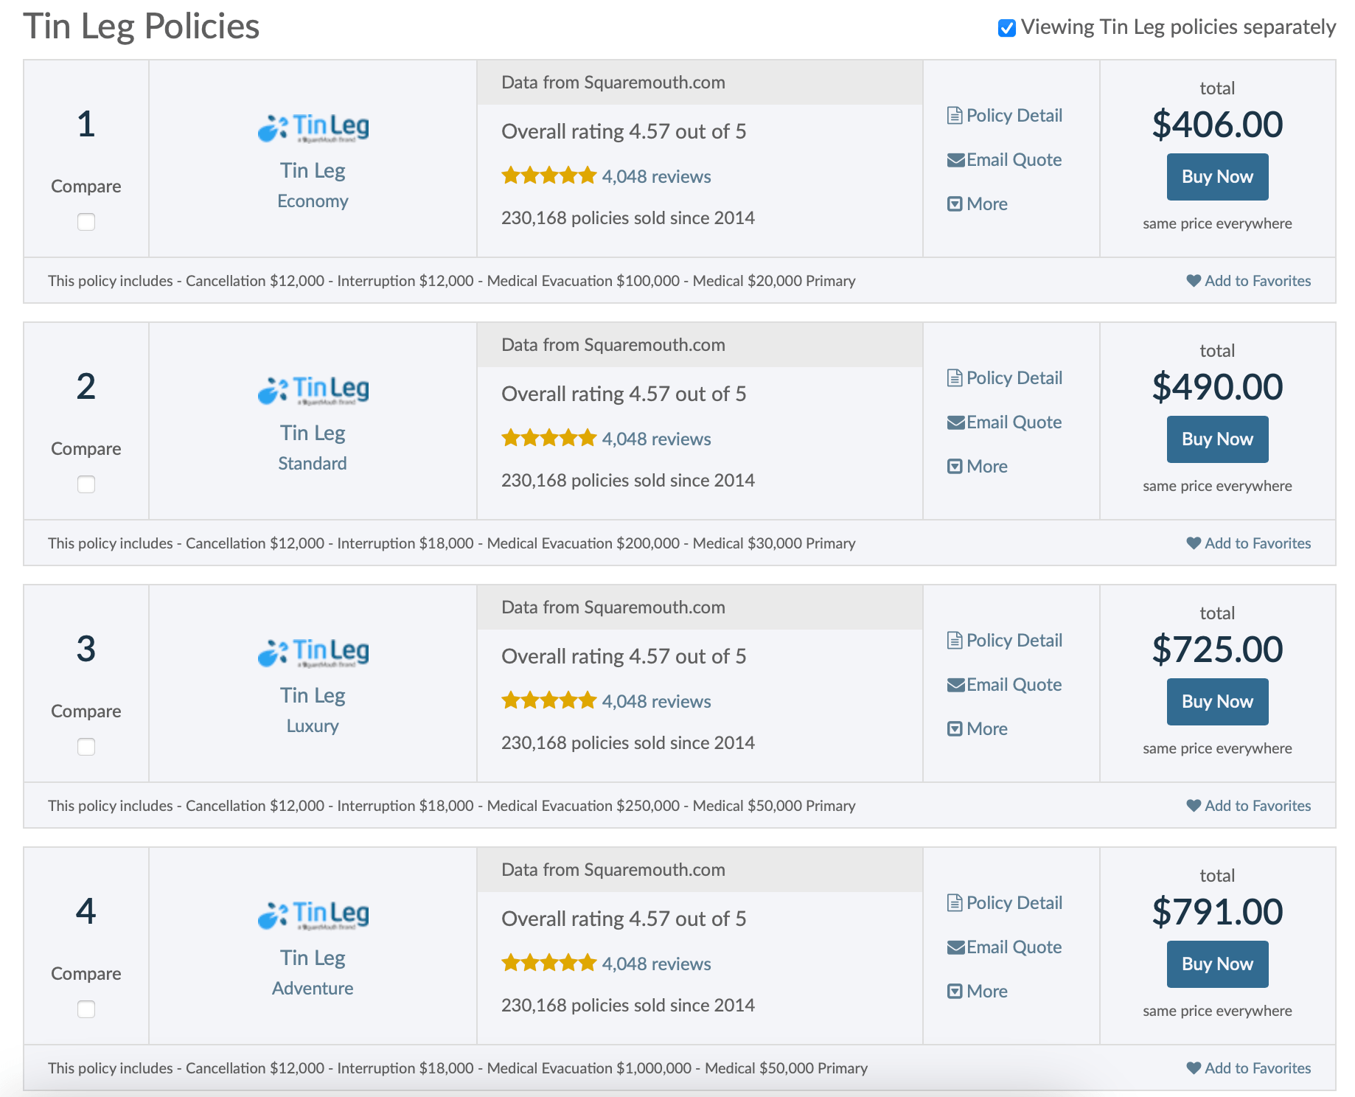
Task: Expand More options for Standard policy
Action: [x=978, y=467]
